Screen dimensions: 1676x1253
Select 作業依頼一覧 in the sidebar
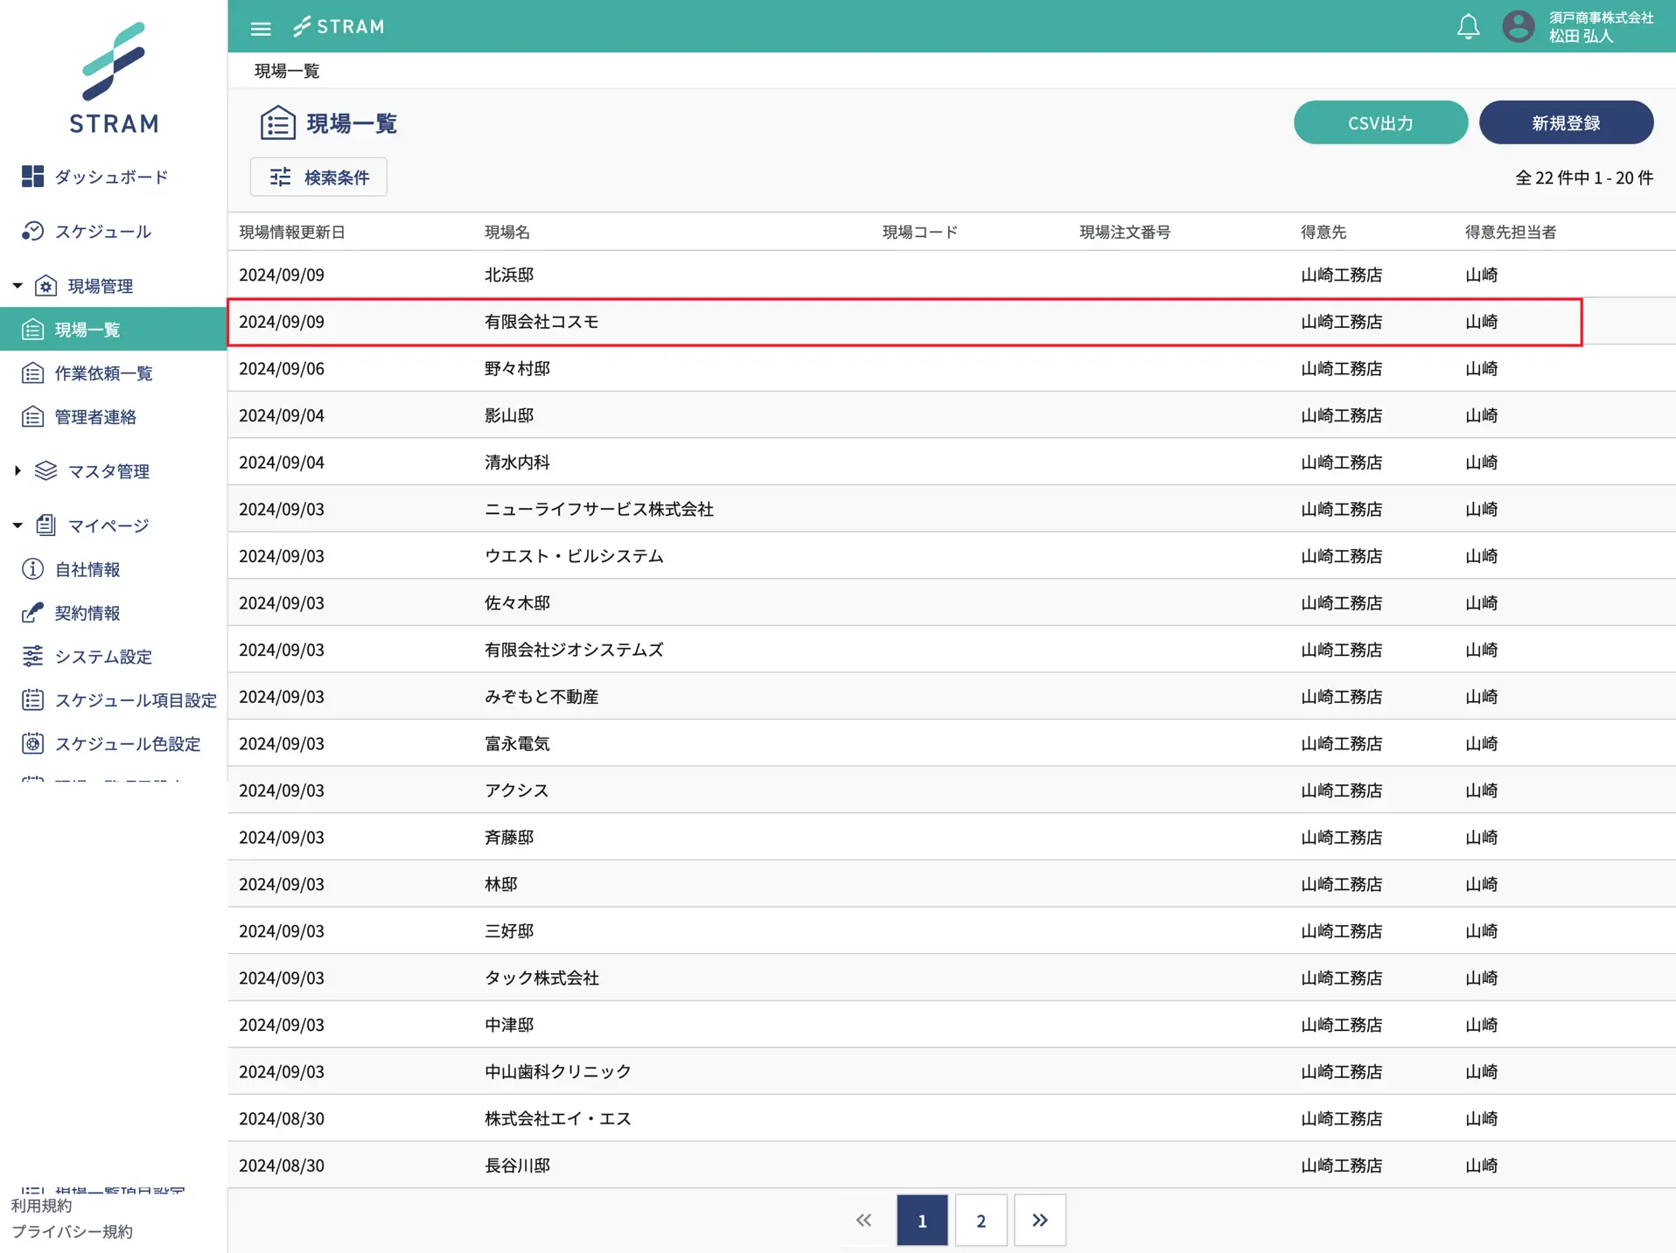coord(103,373)
